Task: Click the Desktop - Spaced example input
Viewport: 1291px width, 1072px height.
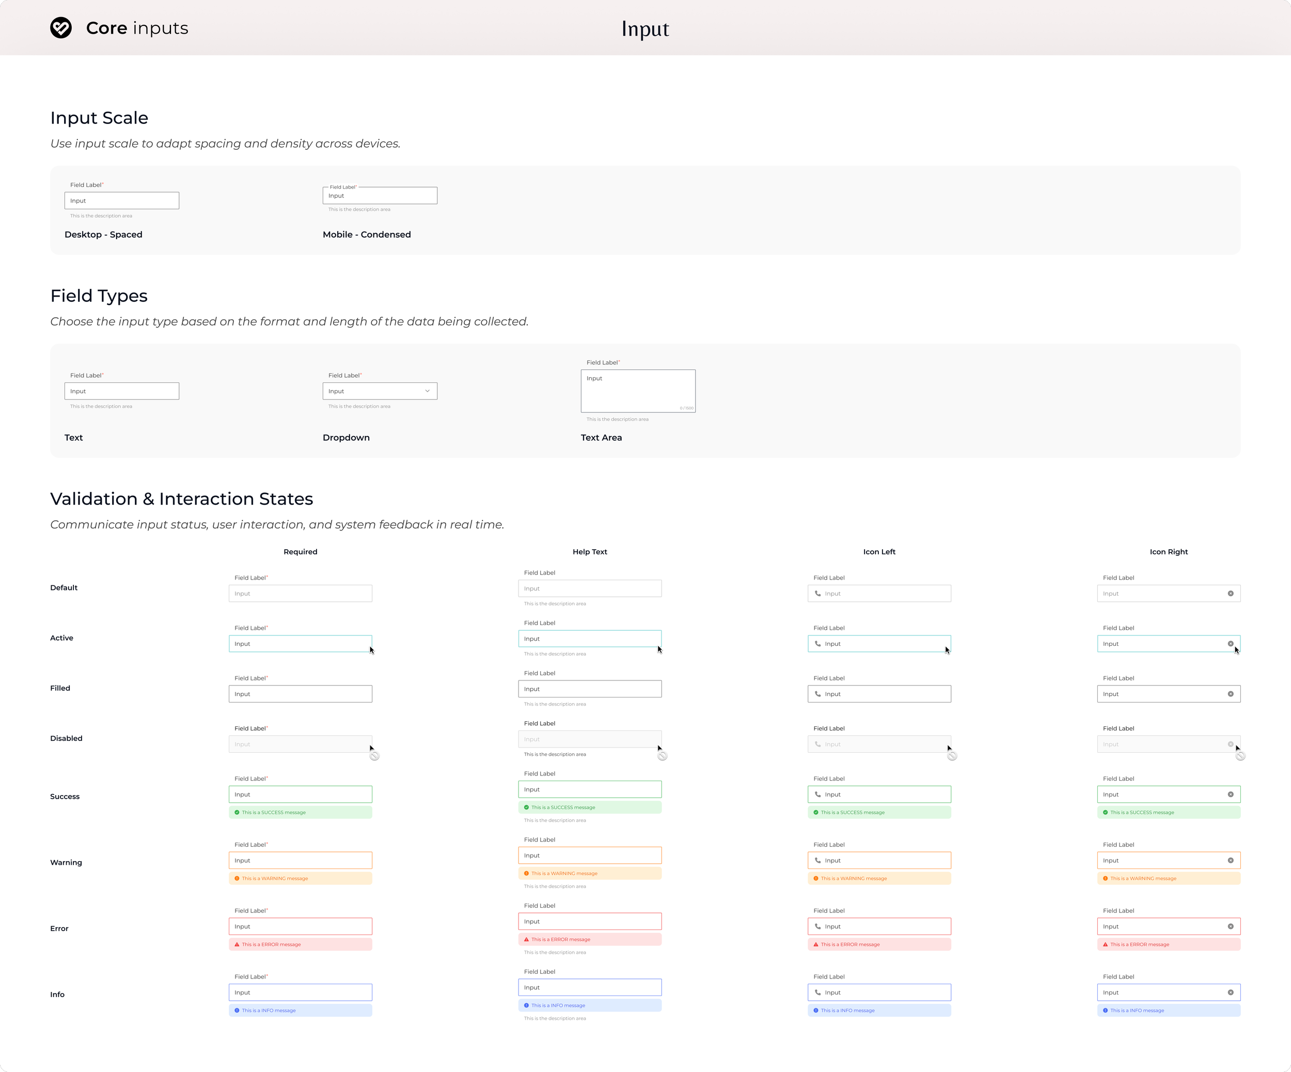Action: coord(122,200)
